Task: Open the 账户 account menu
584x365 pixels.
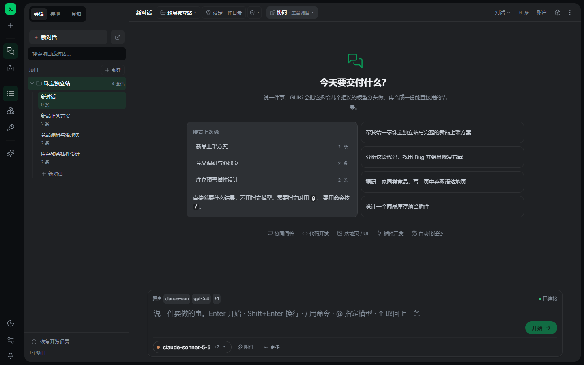Action: (x=542, y=13)
